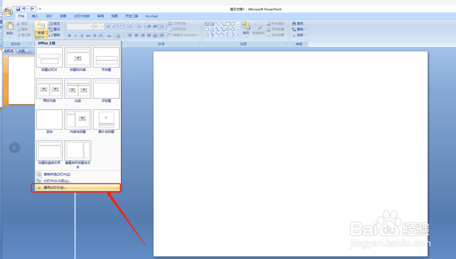Click the bulleted list icon
Screen dimensions: 456x259
tap(131, 27)
